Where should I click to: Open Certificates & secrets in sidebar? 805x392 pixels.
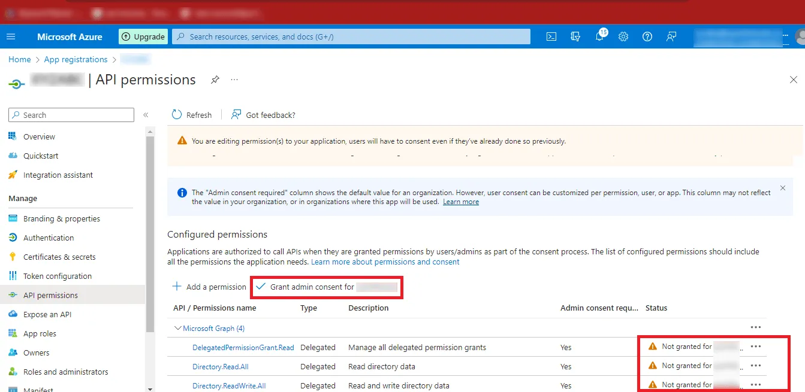click(x=59, y=257)
